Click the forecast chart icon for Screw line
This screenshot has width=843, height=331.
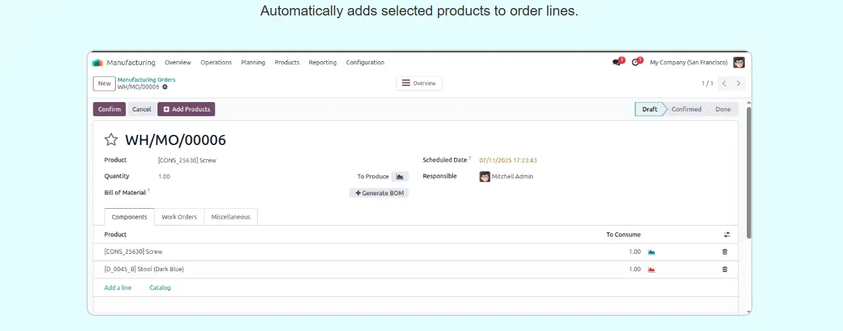[651, 252]
